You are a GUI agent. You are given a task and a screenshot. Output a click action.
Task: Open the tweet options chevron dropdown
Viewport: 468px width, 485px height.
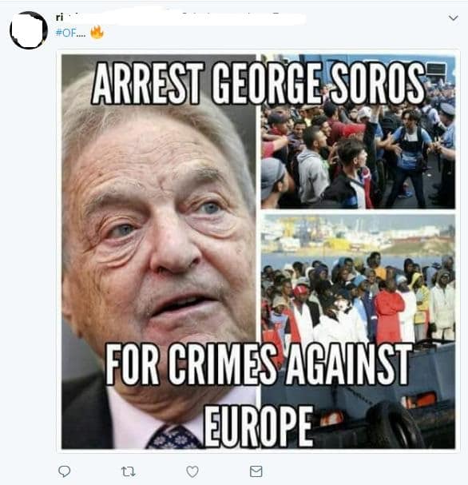(x=453, y=18)
